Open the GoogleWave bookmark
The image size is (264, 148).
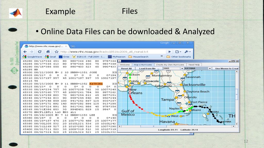32,57
